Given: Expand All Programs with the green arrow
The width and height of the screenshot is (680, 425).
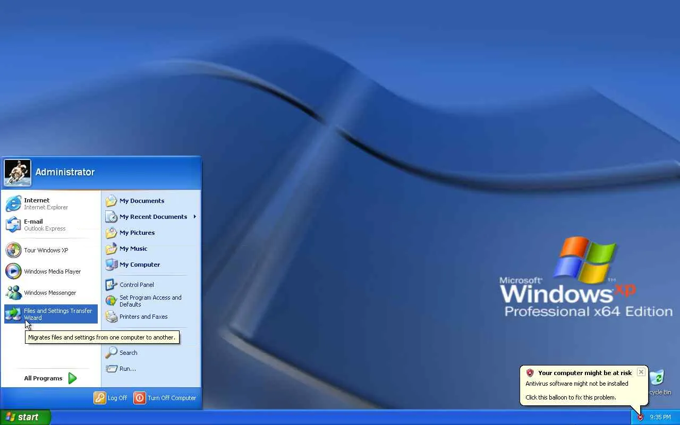Looking at the screenshot, I should (x=73, y=378).
